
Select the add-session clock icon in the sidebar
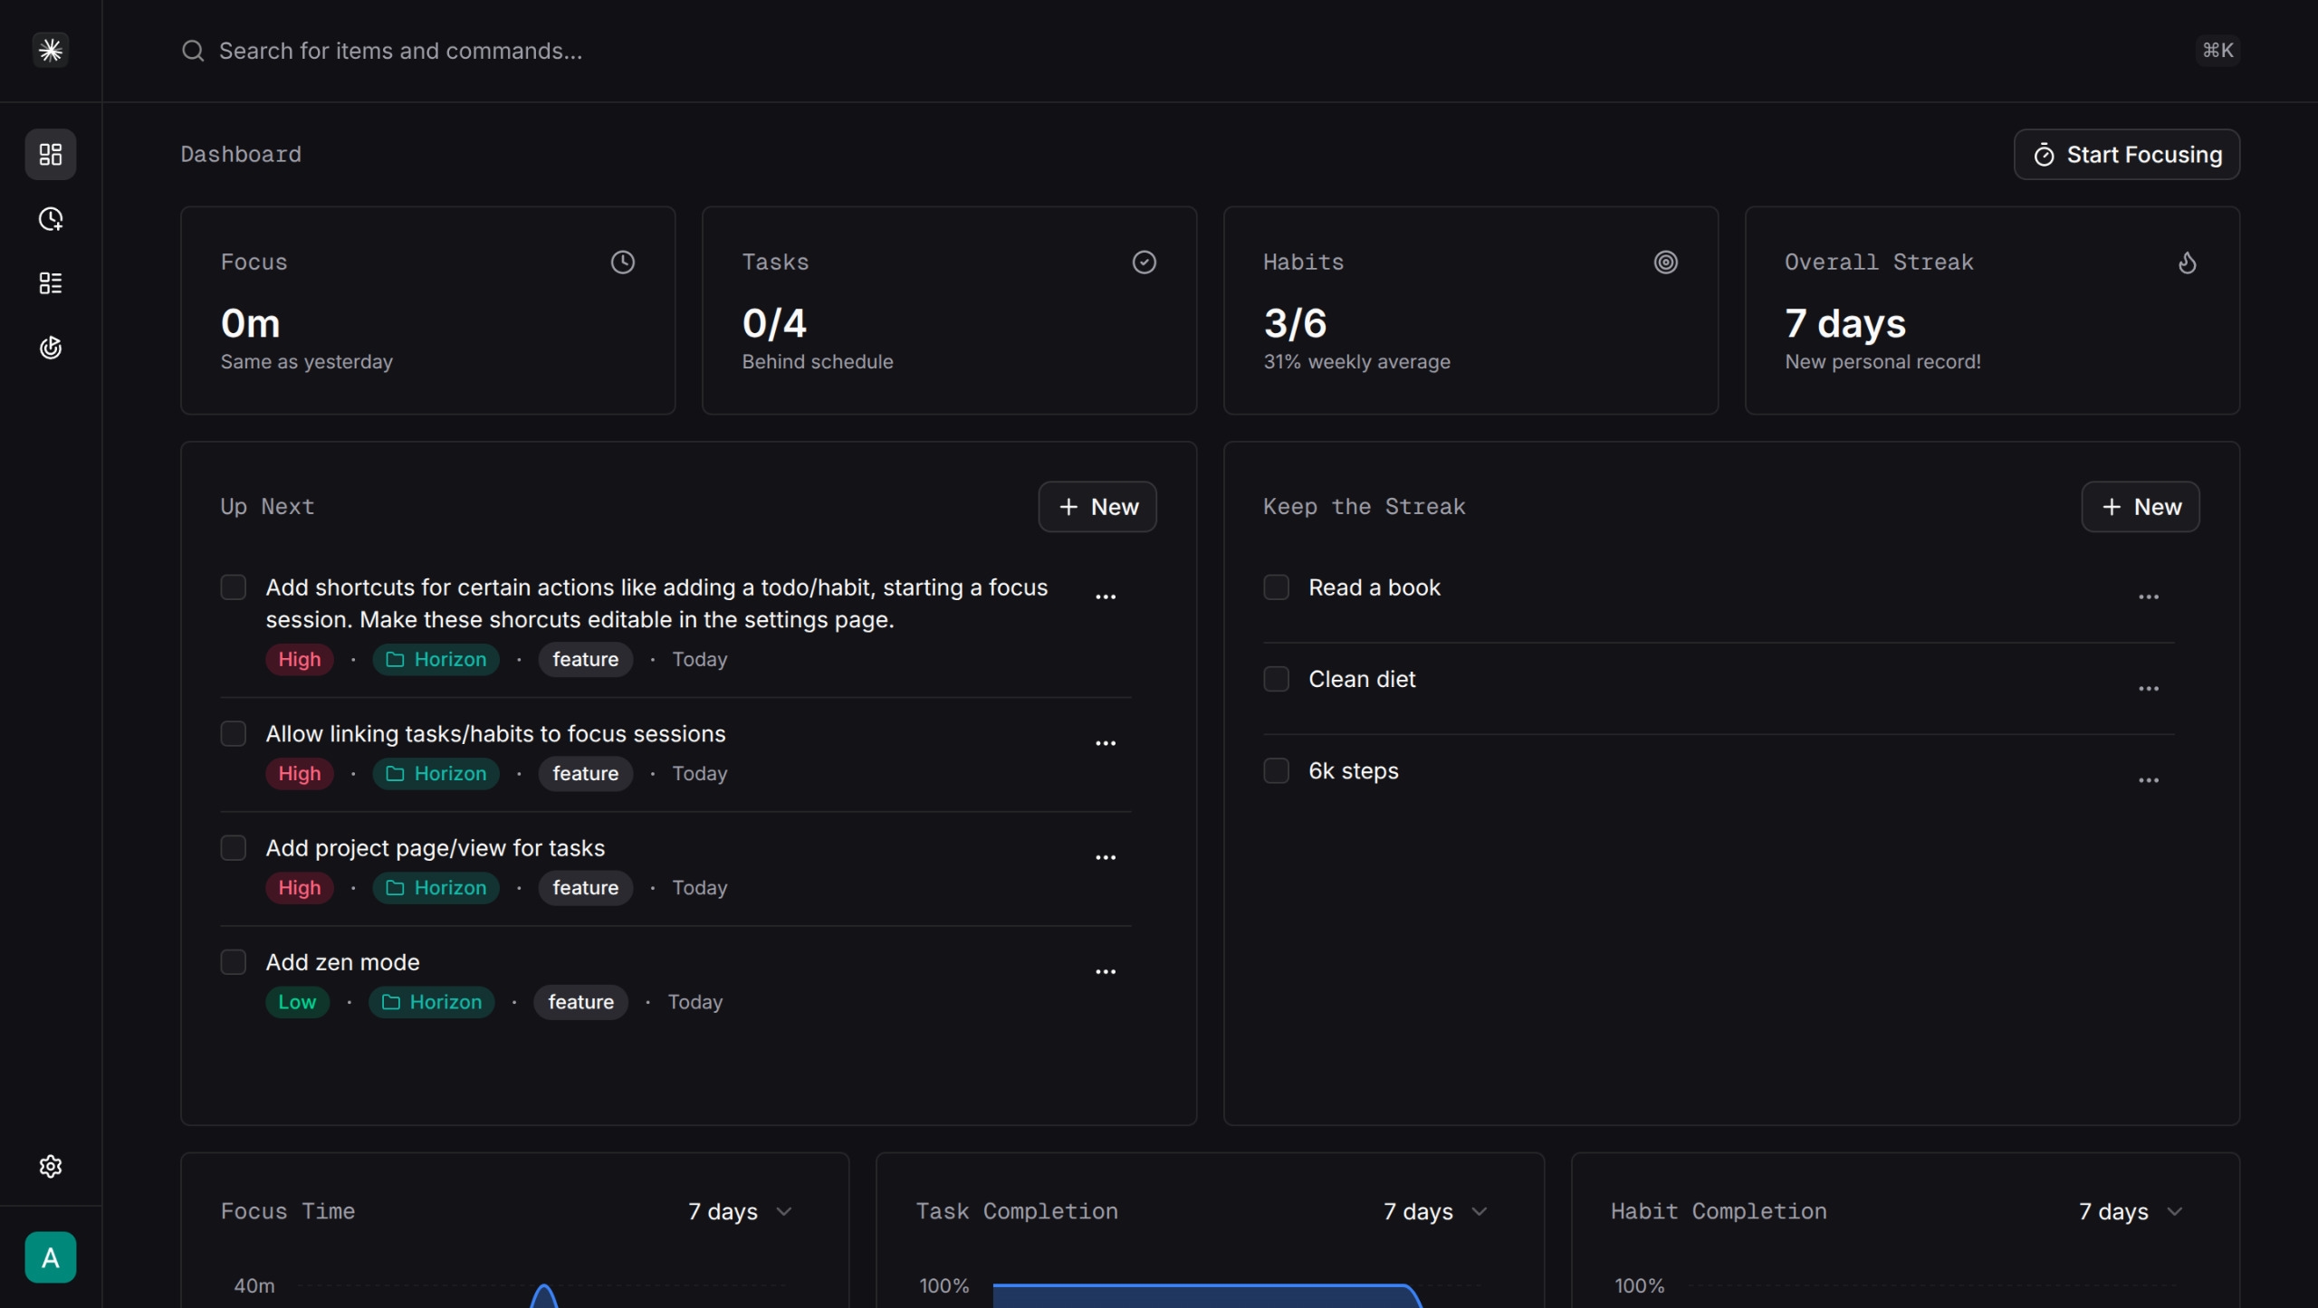click(x=51, y=219)
